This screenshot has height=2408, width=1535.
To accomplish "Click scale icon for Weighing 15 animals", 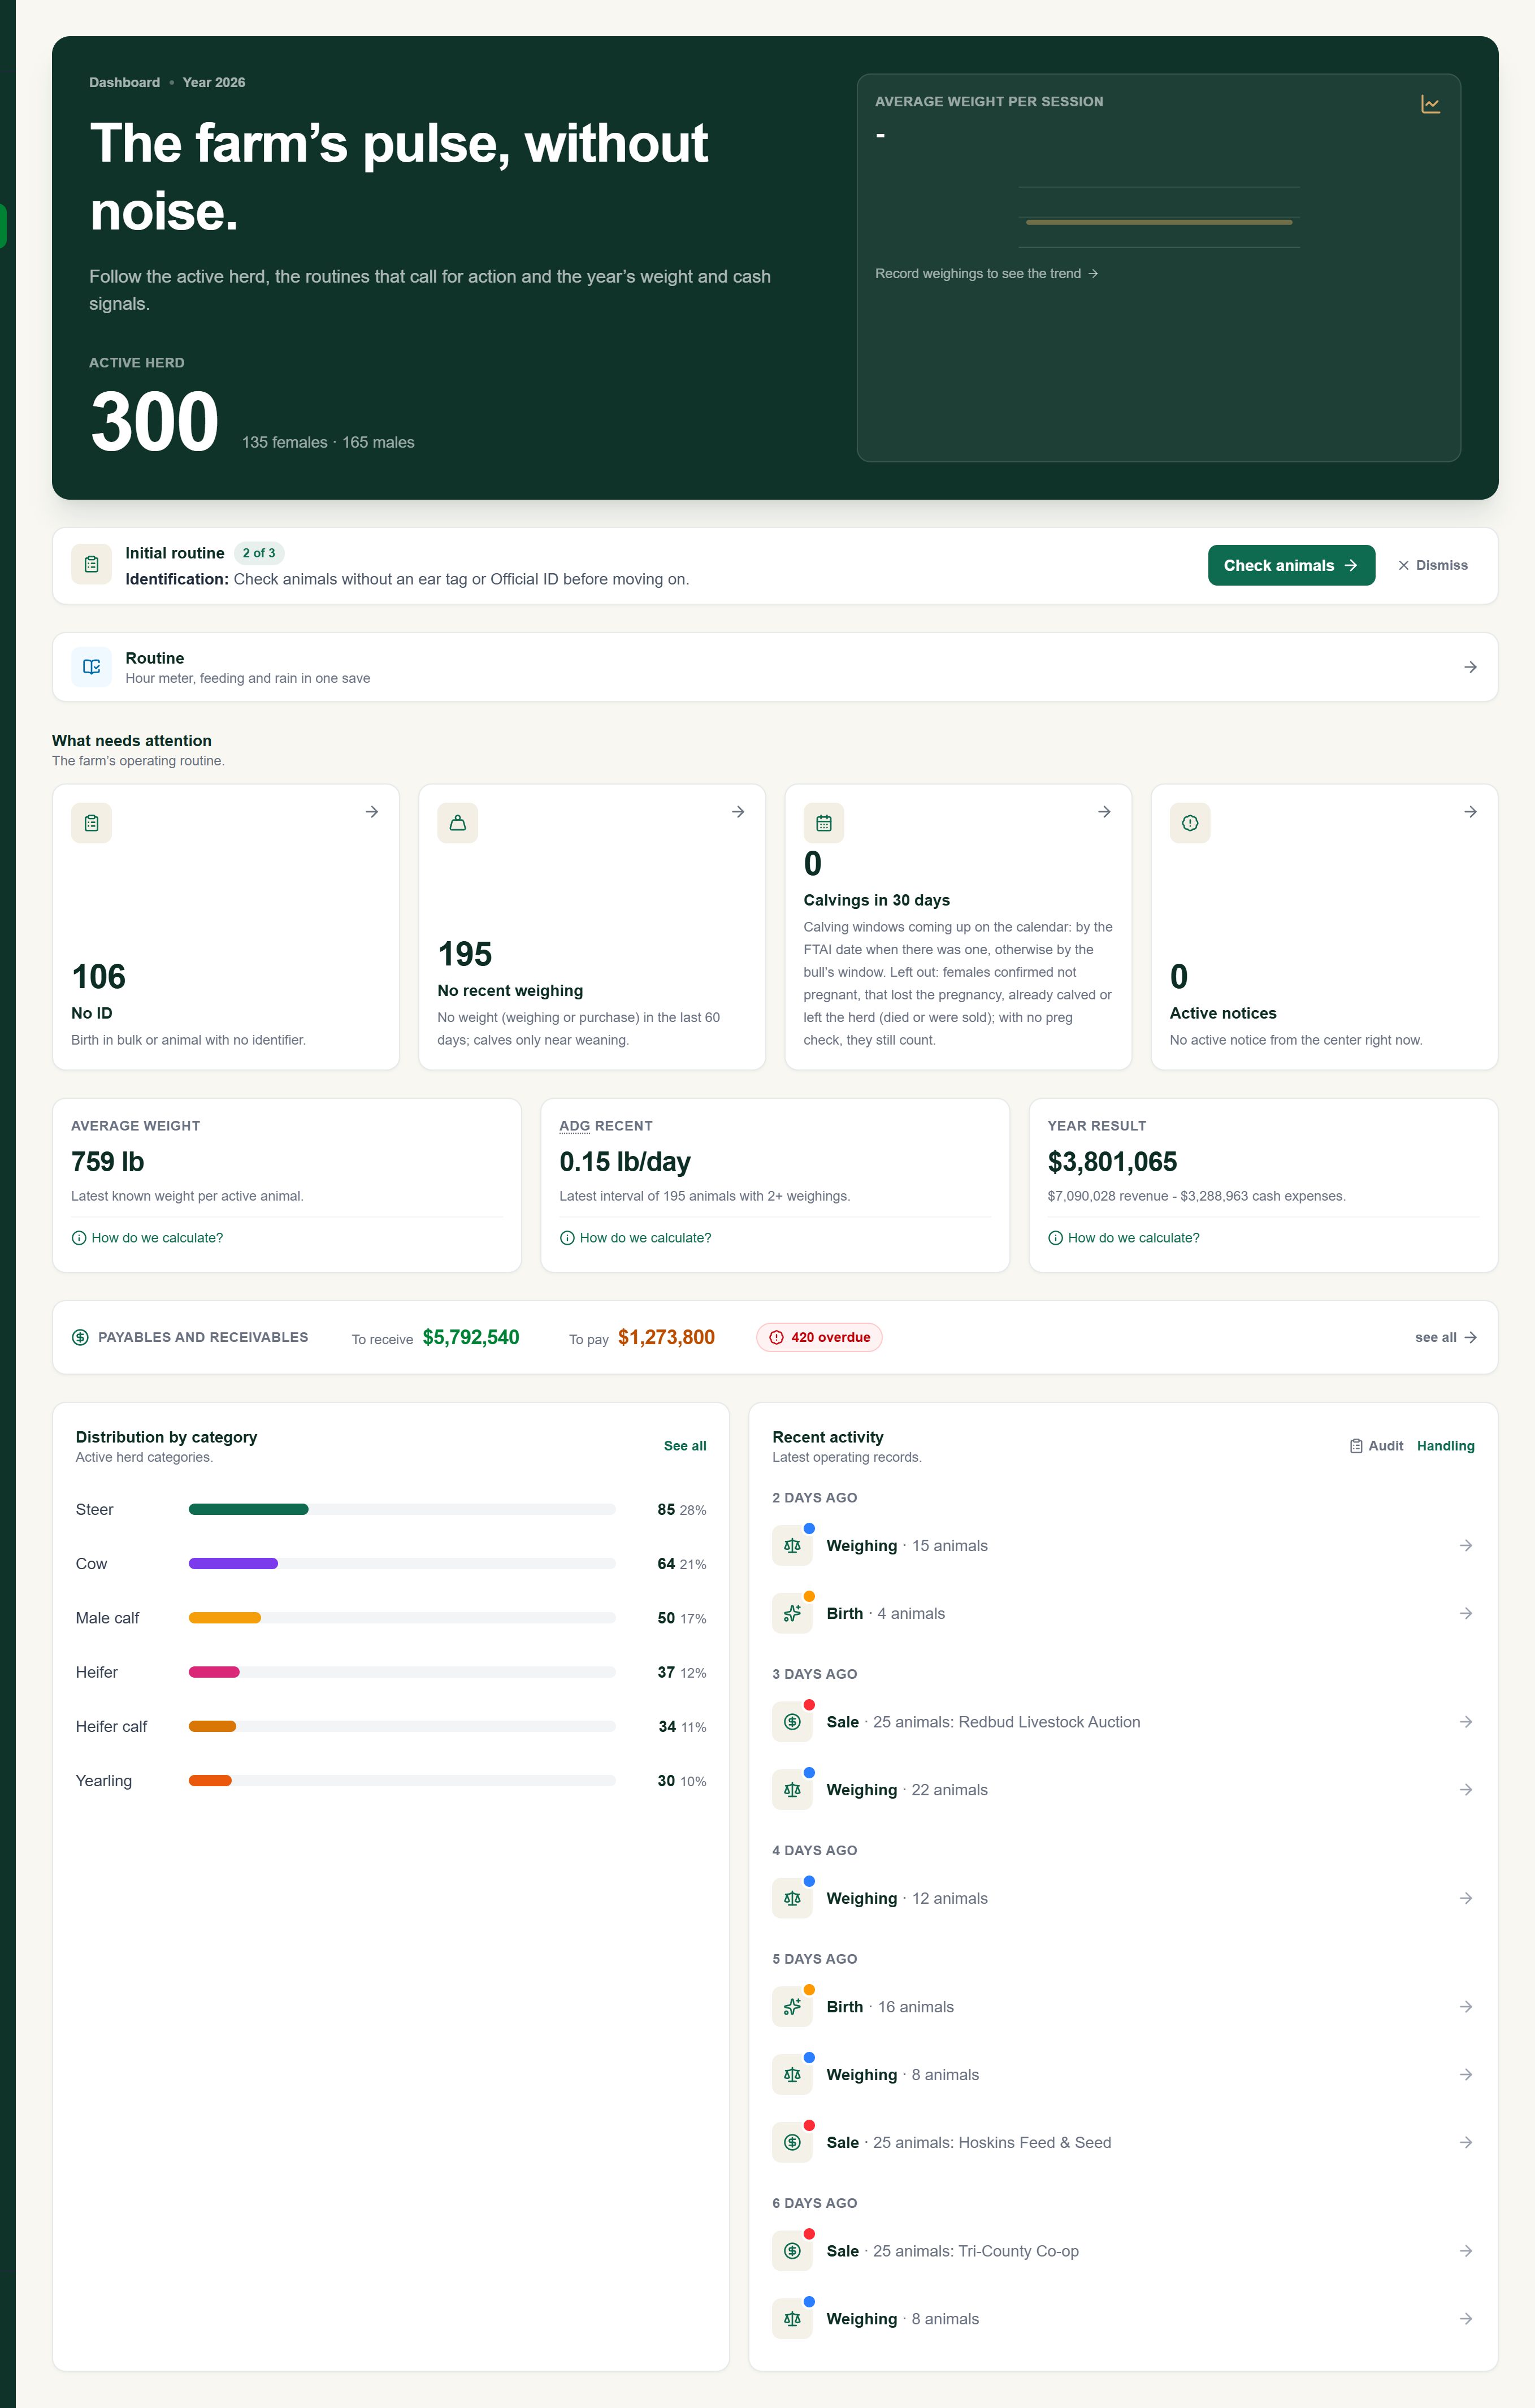I will tap(792, 1545).
